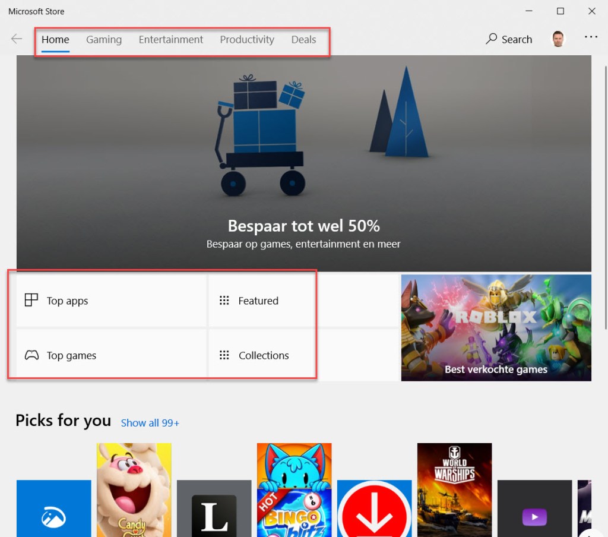Open the three-dot more options menu
This screenshot has height=537, width=608.
591,37
